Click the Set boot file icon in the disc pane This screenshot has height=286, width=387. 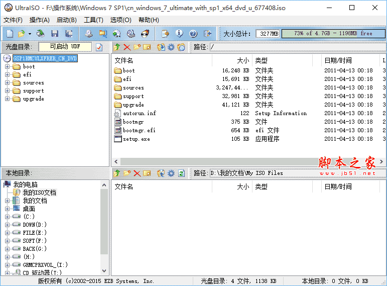tap(181, 47)
